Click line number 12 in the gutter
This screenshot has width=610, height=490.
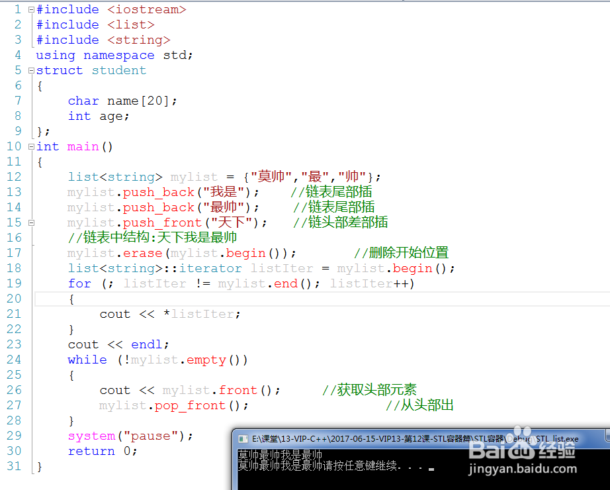coord(14,176)
